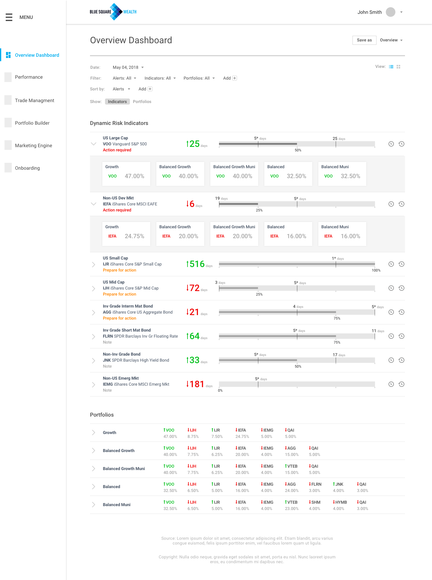This screenshot has height=580, width=432.
Task: Open the history icon in the US Mid Cap row
Action: (401, 288)
